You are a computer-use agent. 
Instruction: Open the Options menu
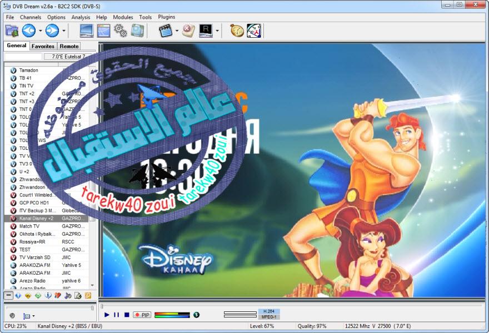click(57, 17)
